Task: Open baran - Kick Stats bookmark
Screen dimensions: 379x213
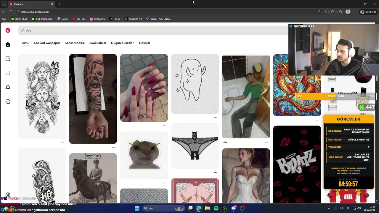Action: pyautogui.click(x=159, y=19)
